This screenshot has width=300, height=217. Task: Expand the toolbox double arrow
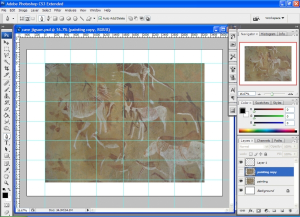pos(2,26)
